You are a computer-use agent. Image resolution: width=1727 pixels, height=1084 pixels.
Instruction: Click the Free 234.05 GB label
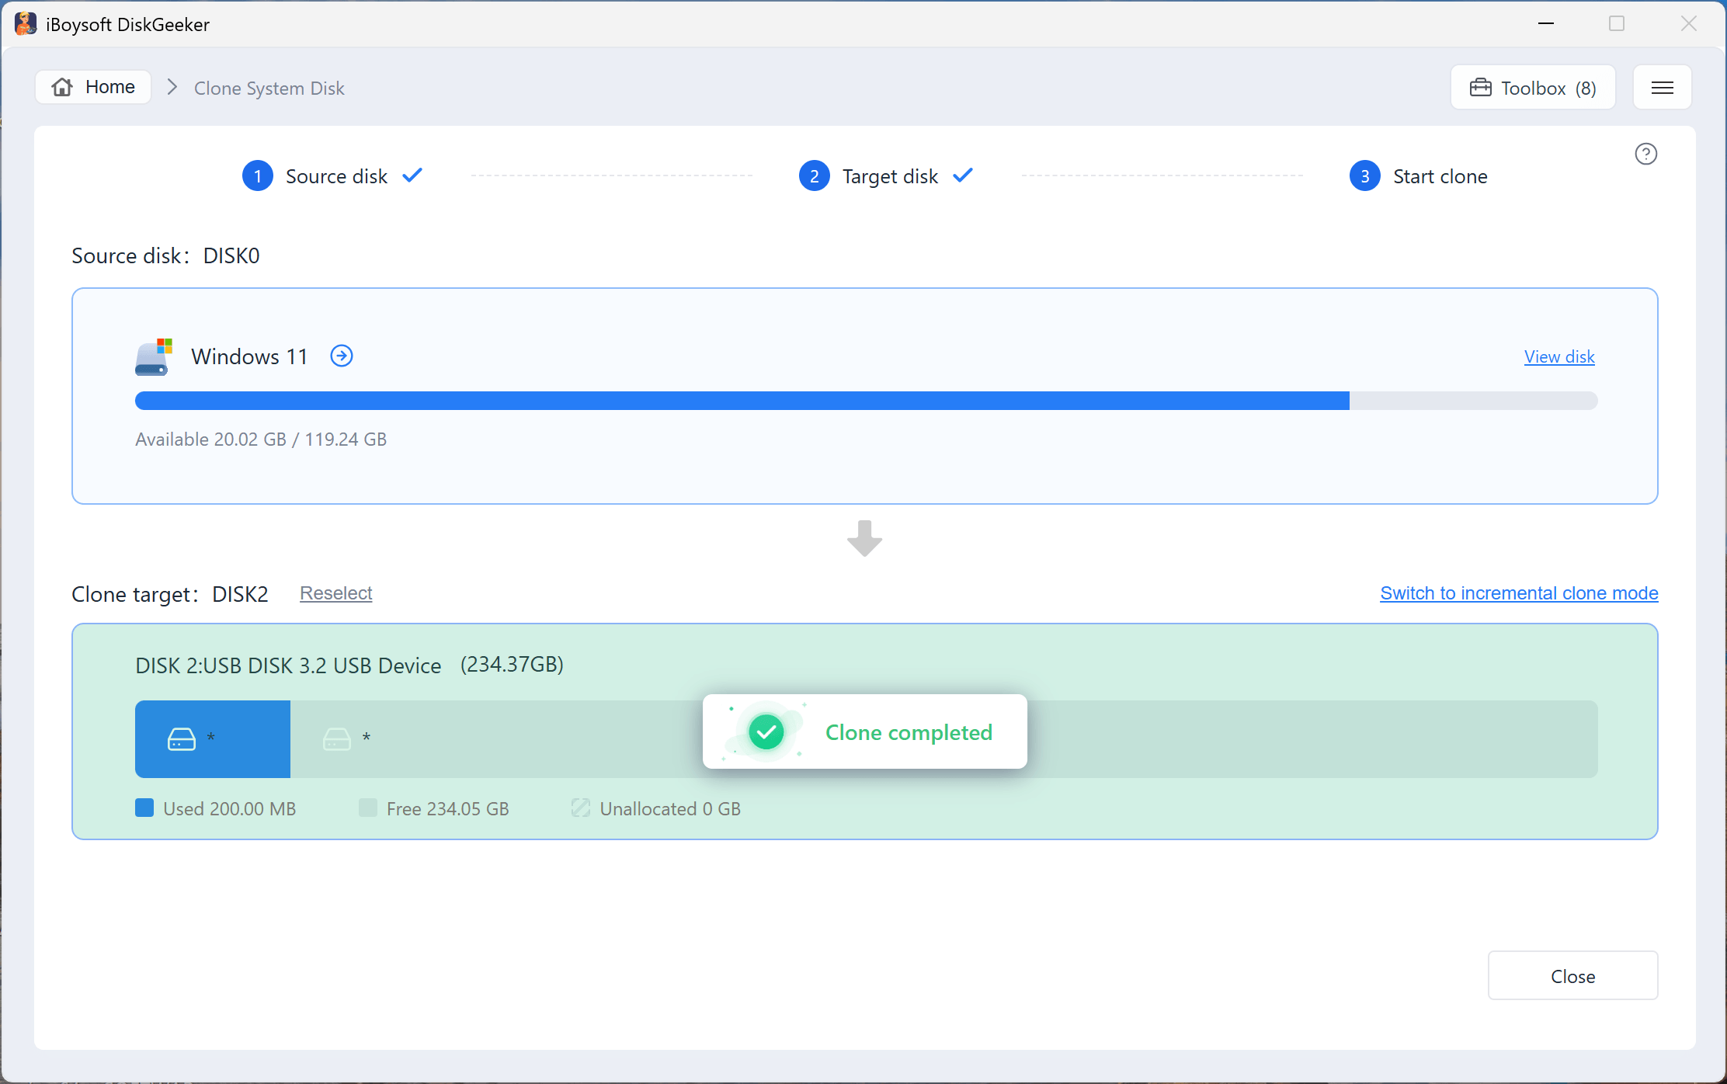tap(448, 809)
